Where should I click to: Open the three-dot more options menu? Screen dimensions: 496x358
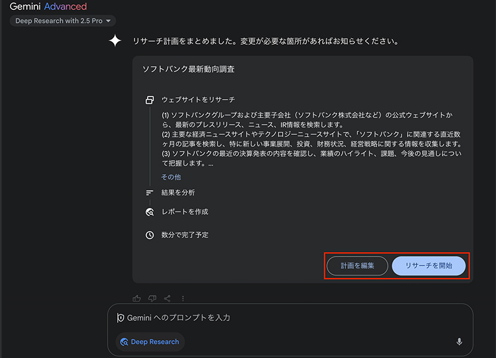(x=183, y=298)
